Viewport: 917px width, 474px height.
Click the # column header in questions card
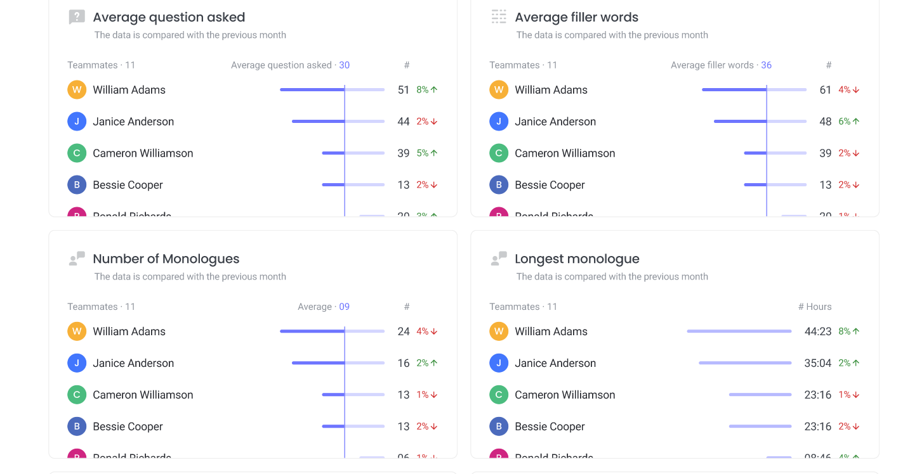pos(407,65)
